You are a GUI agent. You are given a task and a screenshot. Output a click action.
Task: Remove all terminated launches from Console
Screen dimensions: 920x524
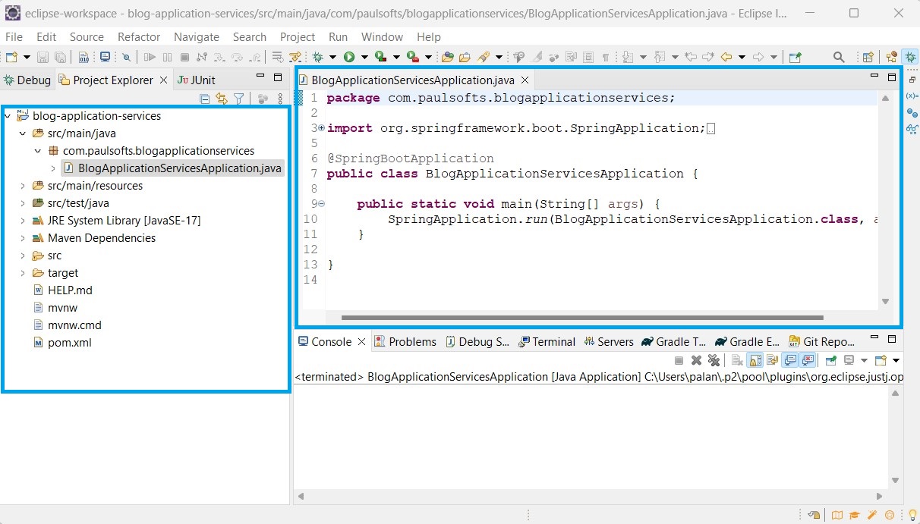(x=714, y=359)
